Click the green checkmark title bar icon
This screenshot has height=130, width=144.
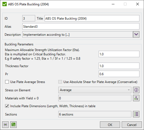pyautogui.click(x=5, y=4)
